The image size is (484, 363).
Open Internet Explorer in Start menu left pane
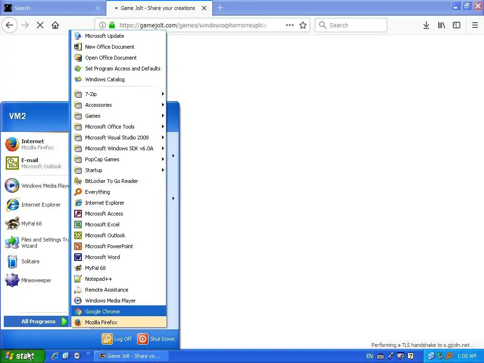click(36, 205)
